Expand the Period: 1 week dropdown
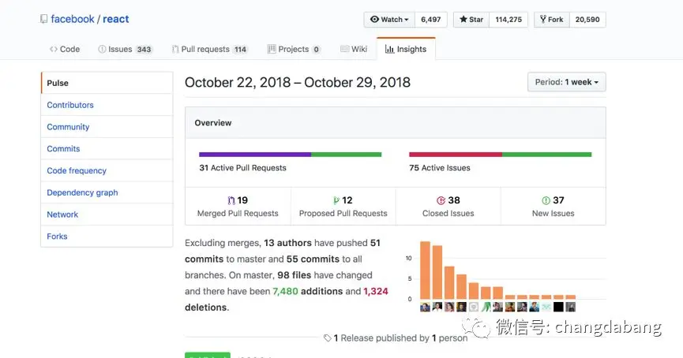 click(x=566, y=82)
